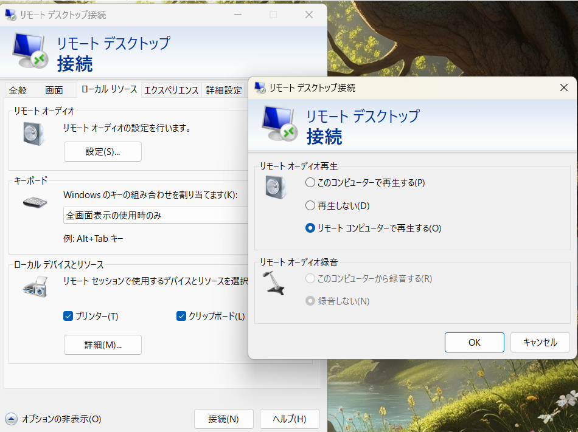Click the keyboard icon in キーボード section
578x432 pixels.
(x=35, y=202)
